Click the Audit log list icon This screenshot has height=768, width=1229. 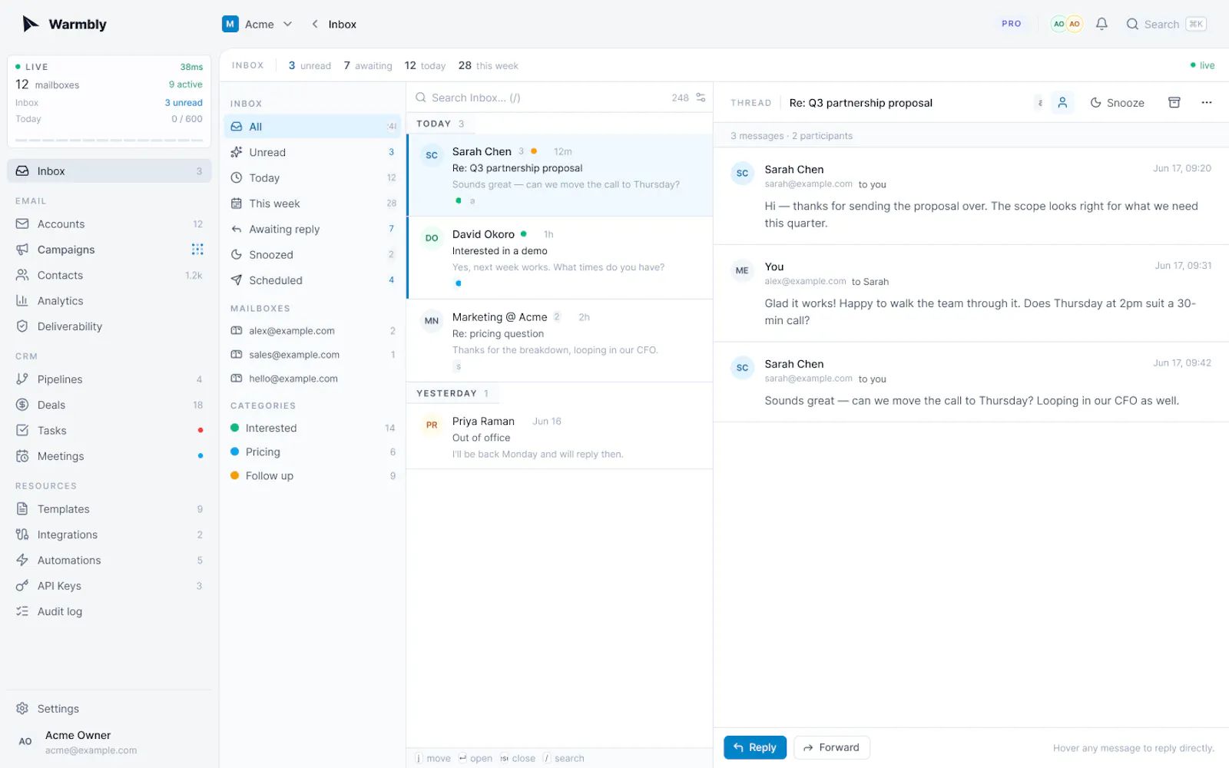click(22, 611)
